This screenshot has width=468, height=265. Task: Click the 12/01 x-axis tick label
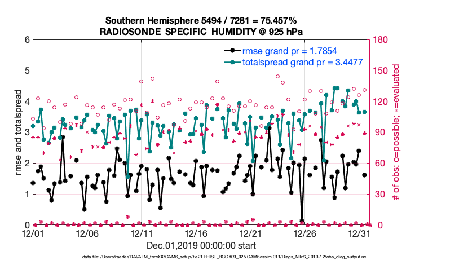(33, 233)
